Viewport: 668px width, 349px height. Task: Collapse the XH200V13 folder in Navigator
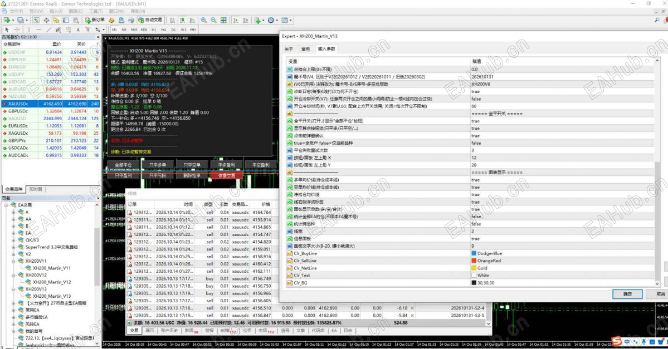[x=13, y=289]
